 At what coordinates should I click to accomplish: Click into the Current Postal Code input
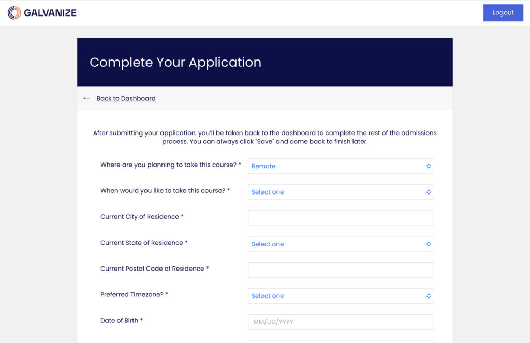tap(341, 270)
